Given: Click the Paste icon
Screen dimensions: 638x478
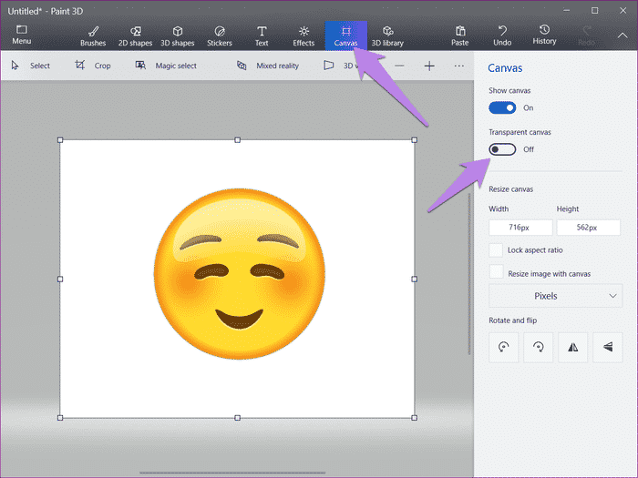Looking at the screenshot, I should (460, 31).
